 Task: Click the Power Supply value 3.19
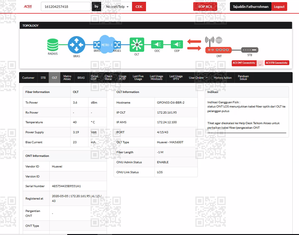pos(76,132)
